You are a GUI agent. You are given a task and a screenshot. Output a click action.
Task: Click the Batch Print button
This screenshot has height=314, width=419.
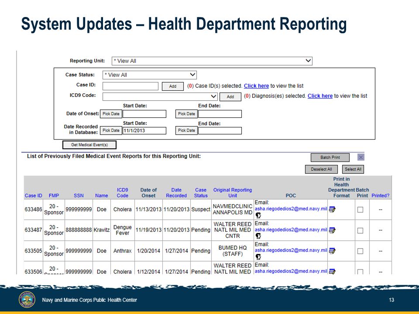[330, 157]
